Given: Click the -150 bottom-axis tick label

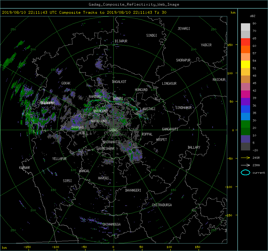Looking at the screenshot, I should pos(27,247).
